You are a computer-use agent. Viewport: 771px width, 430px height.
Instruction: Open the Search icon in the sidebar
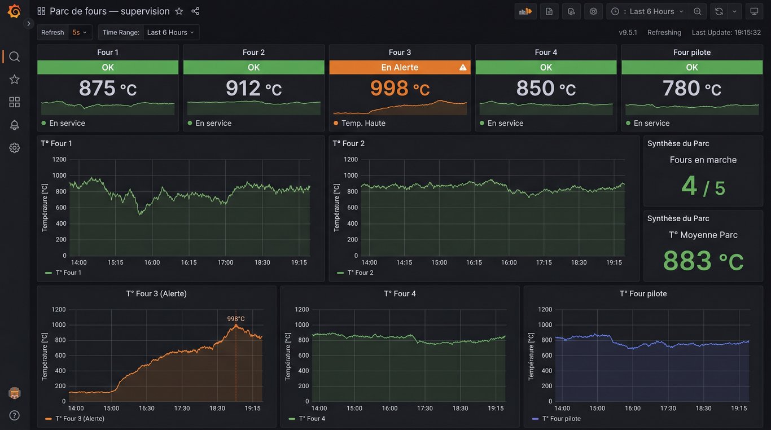(15, 56)
